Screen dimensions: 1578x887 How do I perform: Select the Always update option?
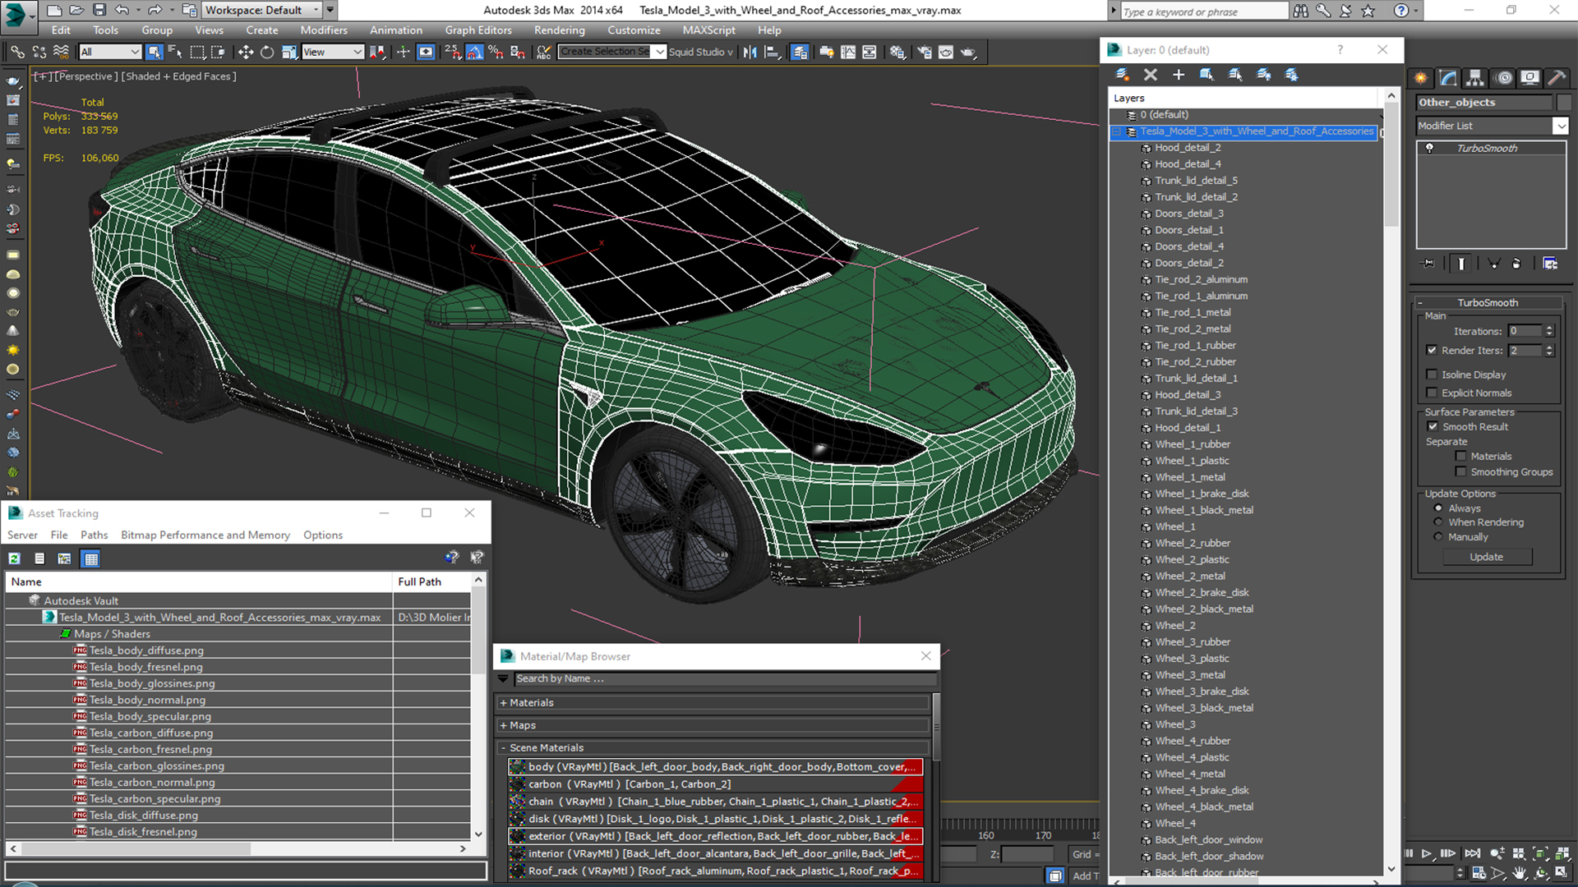click(1438, 508)
